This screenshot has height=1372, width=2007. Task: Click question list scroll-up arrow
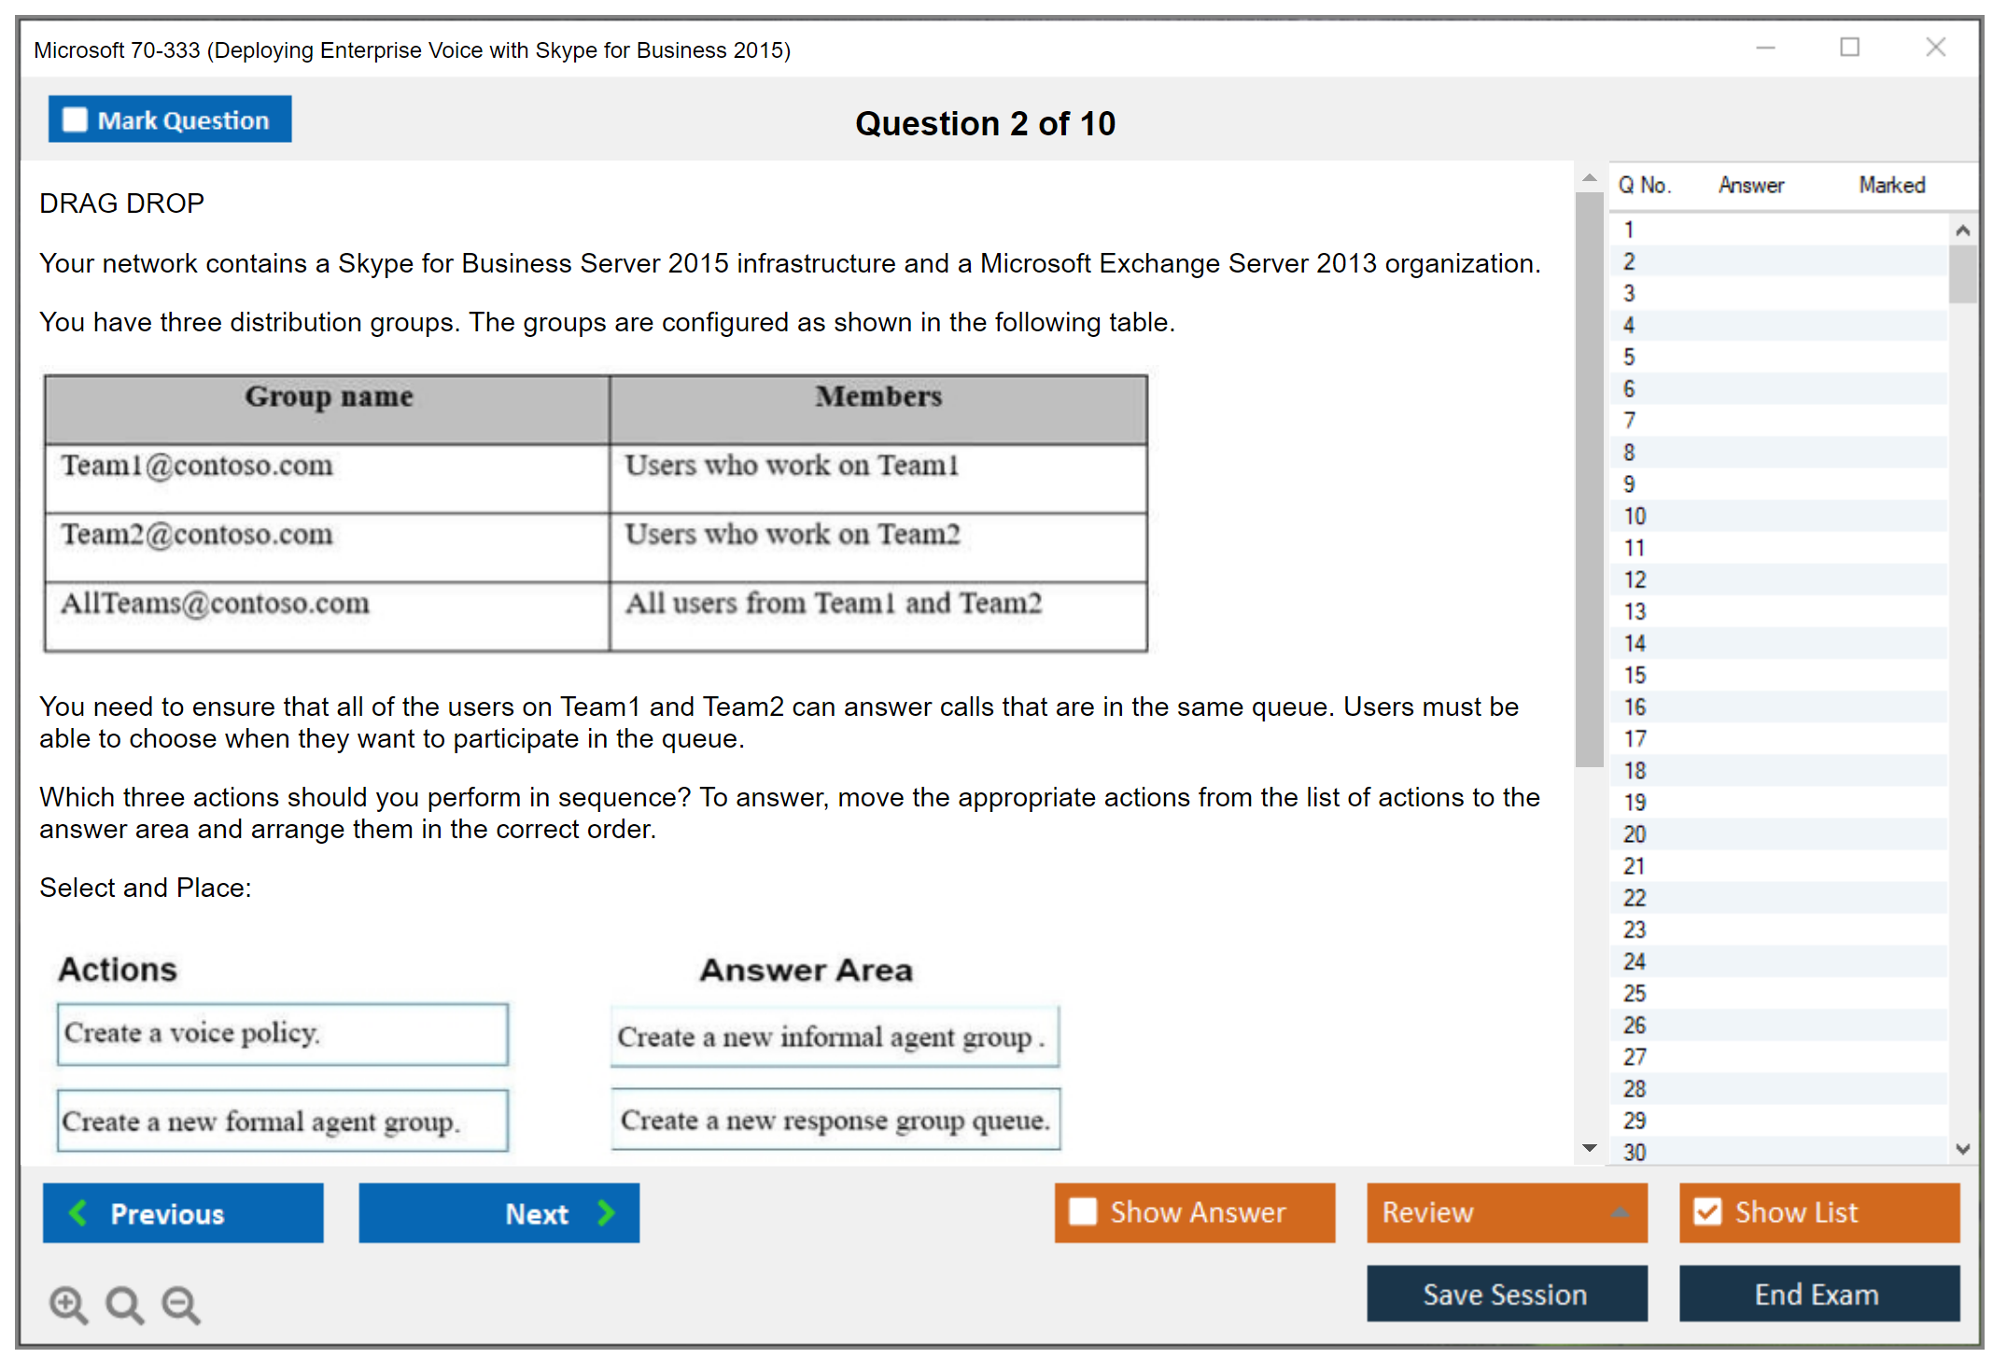pyautogui.click(x=1962, y=231)
